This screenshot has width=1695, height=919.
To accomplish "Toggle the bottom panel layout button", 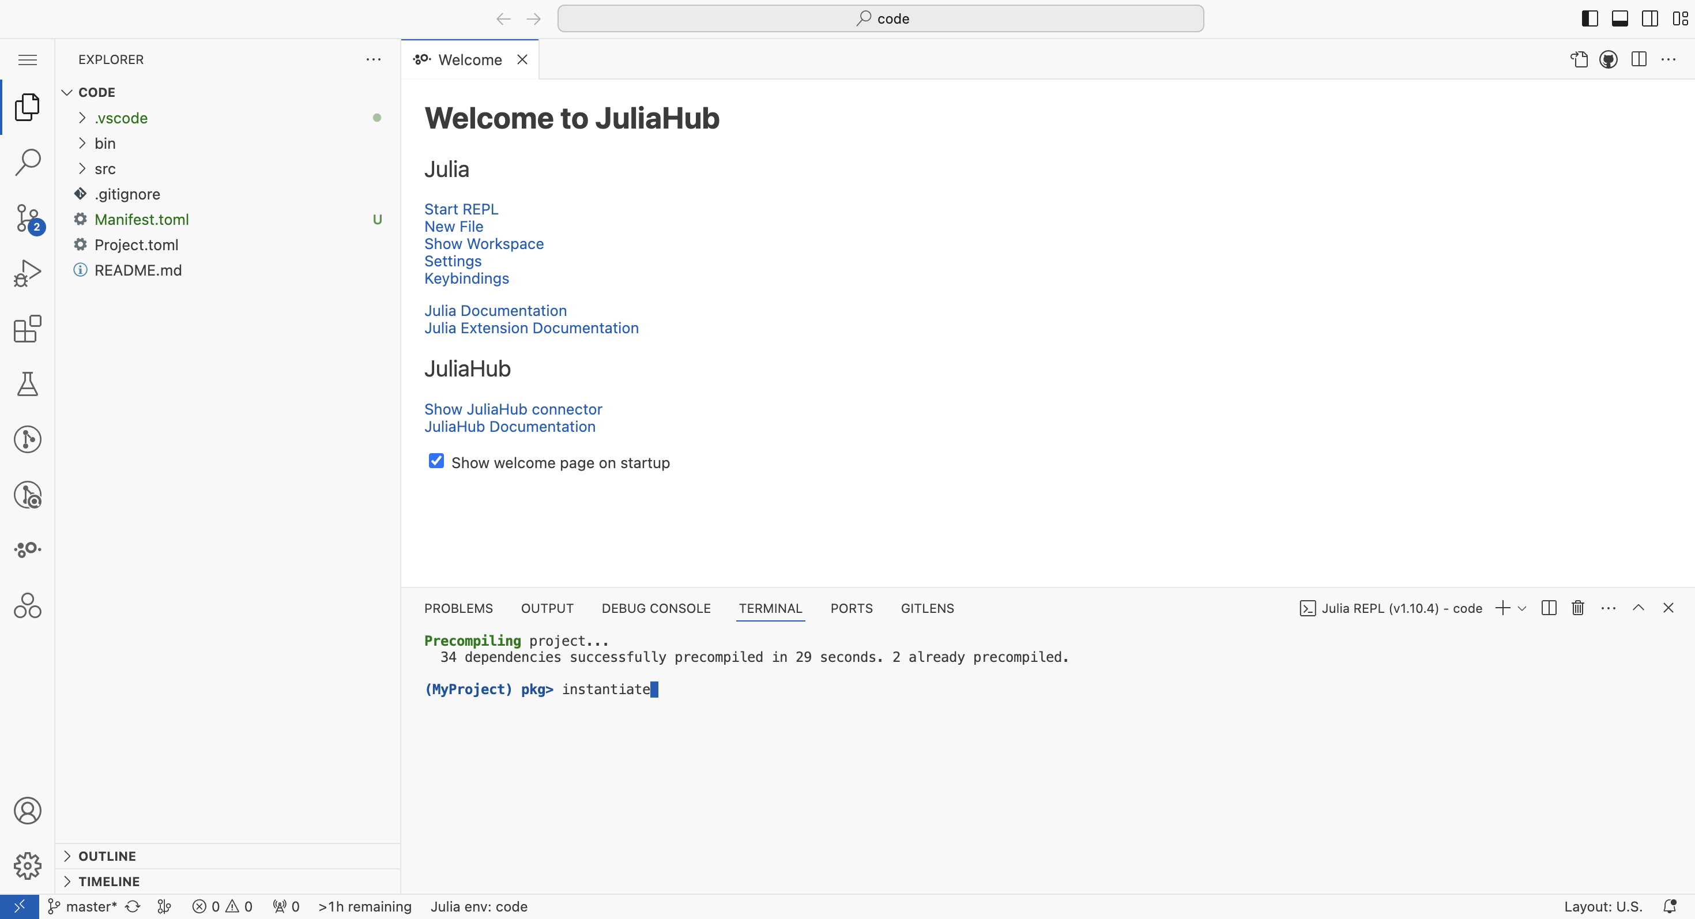I will click(1619, 18).
